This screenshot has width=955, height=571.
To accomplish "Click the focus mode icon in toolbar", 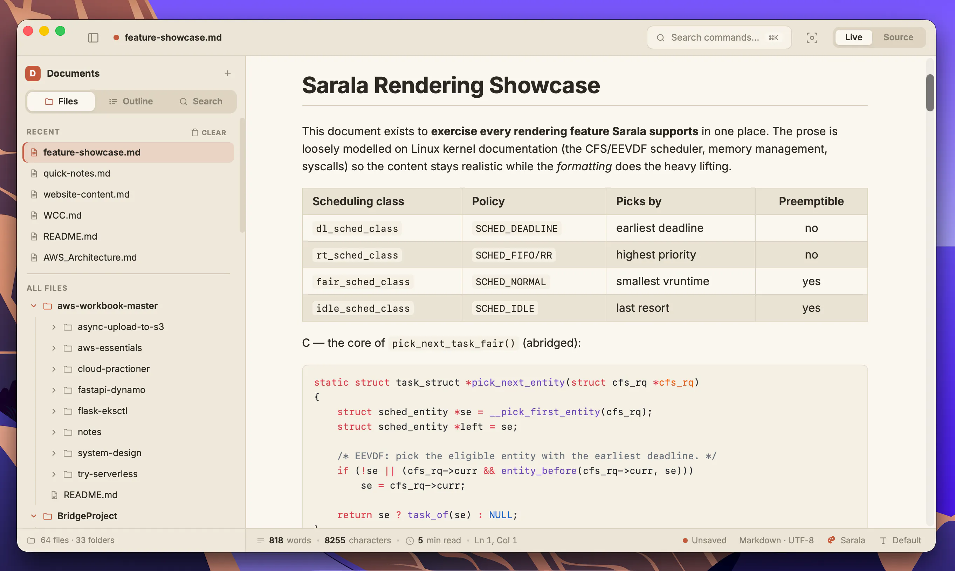I will [x=812, y=37].
